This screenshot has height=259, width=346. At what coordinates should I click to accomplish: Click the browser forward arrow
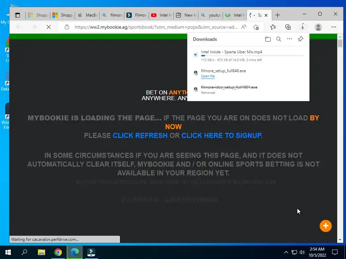click(x=34, y=27)
